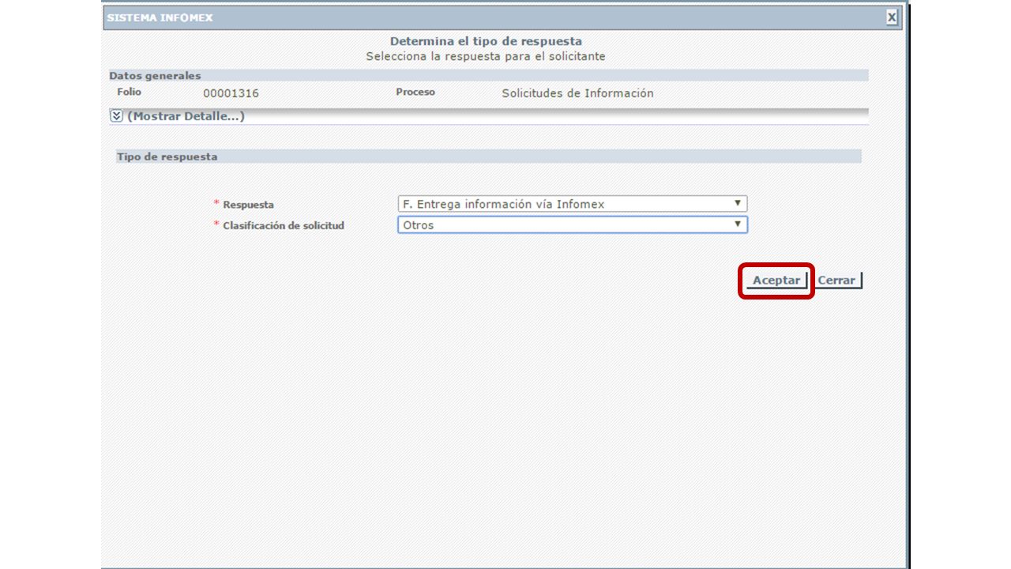The image size is (1011, 569).
Task: Click the Selecciona la respuesta para el solicitante text
Action: point(486,57)
